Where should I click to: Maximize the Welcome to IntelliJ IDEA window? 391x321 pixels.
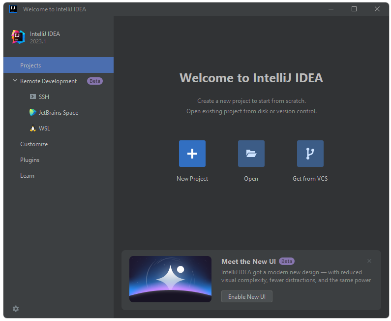tap(354, 9)
